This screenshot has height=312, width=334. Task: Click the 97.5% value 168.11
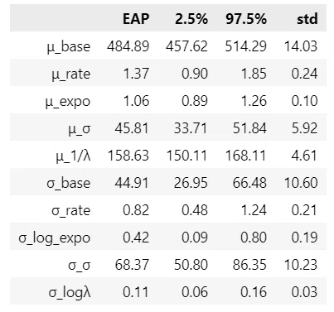(246, 156)
